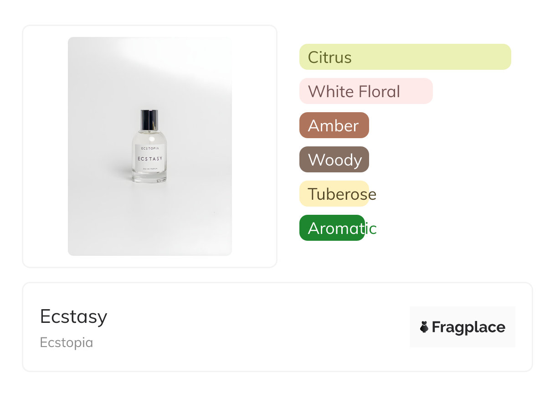
Task: Click the ECSTASY text on bottle label
Action: pos(149,159)
